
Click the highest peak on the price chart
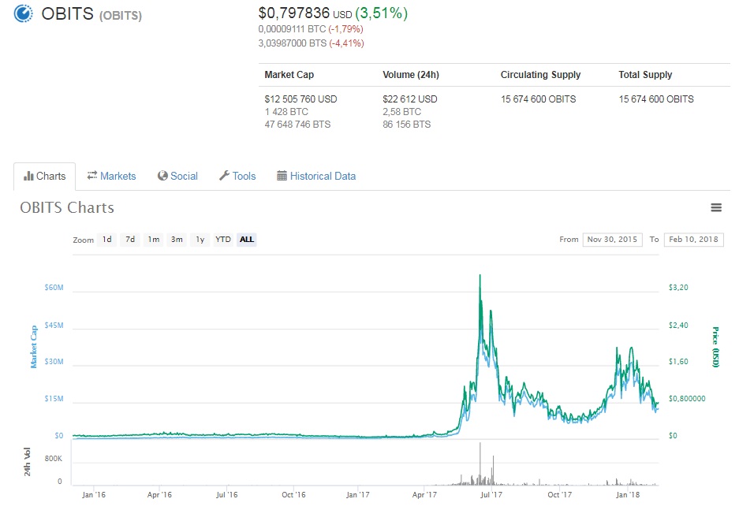point(480,276)
